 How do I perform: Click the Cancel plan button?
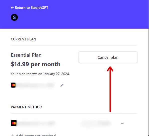click(108, 57)
